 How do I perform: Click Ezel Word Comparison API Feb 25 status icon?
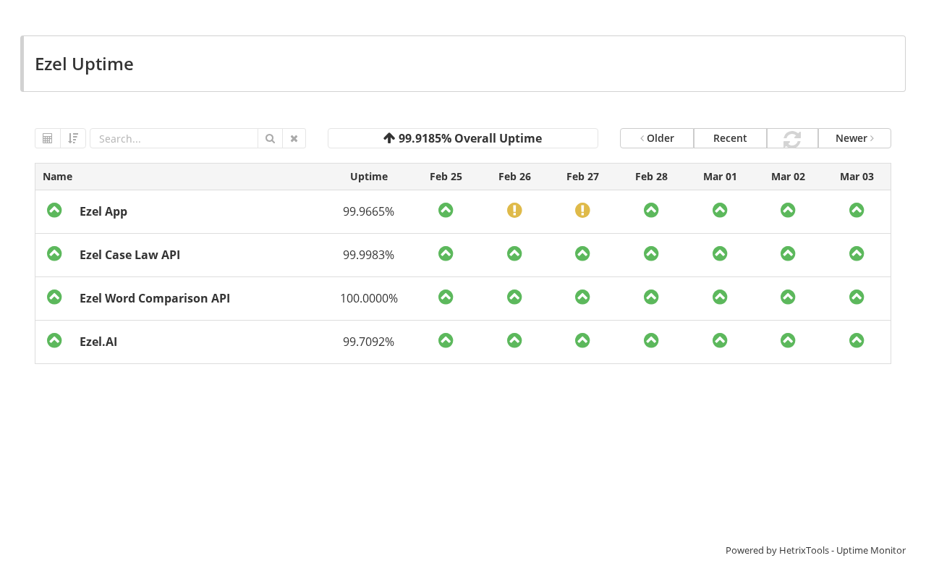(x=446, y=297)
